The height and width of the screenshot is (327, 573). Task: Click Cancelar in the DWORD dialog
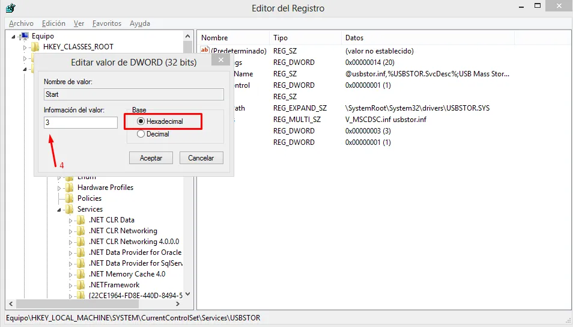(x=201, y=158)
